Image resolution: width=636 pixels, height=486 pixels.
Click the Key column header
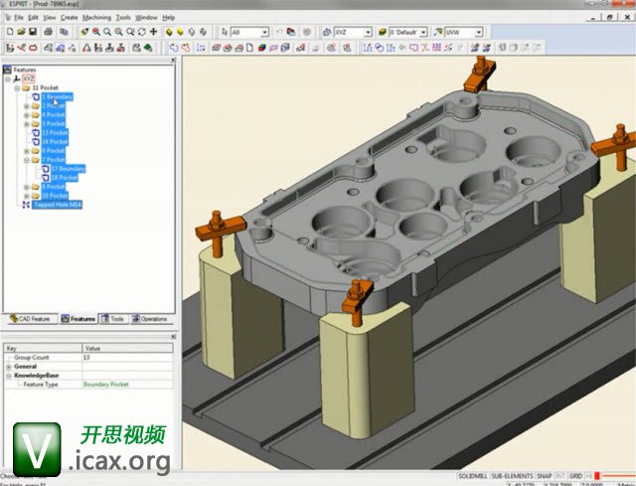click(43, 348)
